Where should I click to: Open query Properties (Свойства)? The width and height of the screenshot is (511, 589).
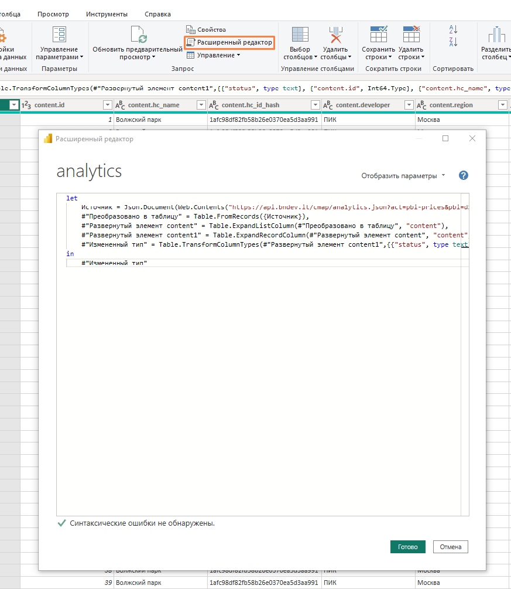click(x=206, y=29)
